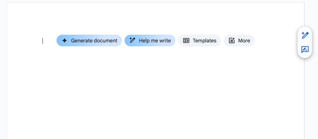Place cursor at blinking text caret

[43, 41]
